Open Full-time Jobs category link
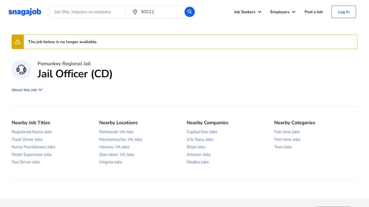This screenshot has height=207, width=369. point(287,132)
